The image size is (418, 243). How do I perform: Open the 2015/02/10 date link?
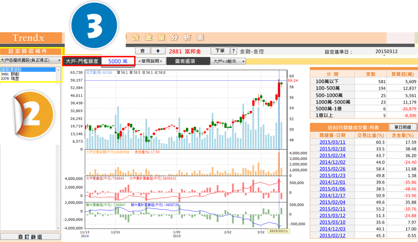332,149
